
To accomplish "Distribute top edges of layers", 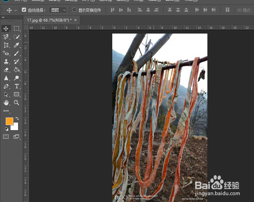I will (170, 10).
